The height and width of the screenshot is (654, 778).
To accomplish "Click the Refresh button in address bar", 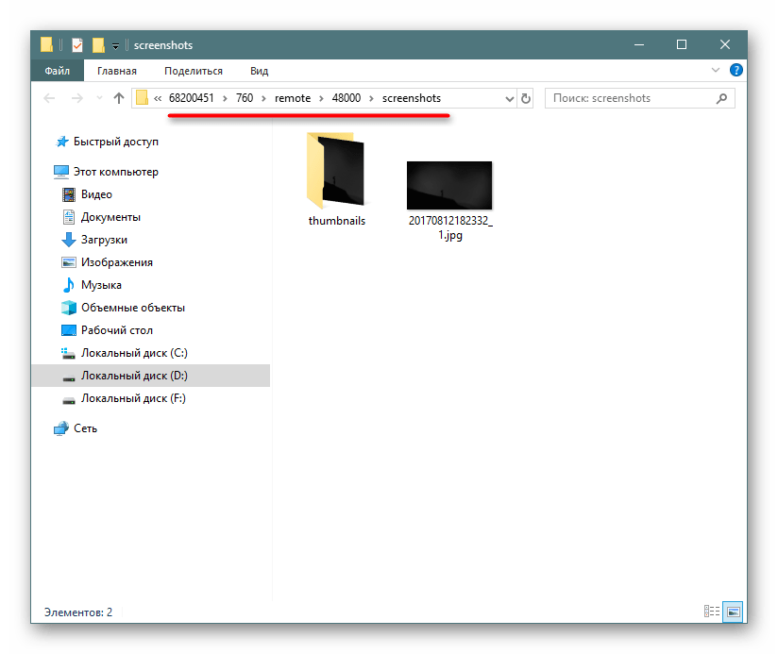I will pyautogui.click(x=526, y=98).
